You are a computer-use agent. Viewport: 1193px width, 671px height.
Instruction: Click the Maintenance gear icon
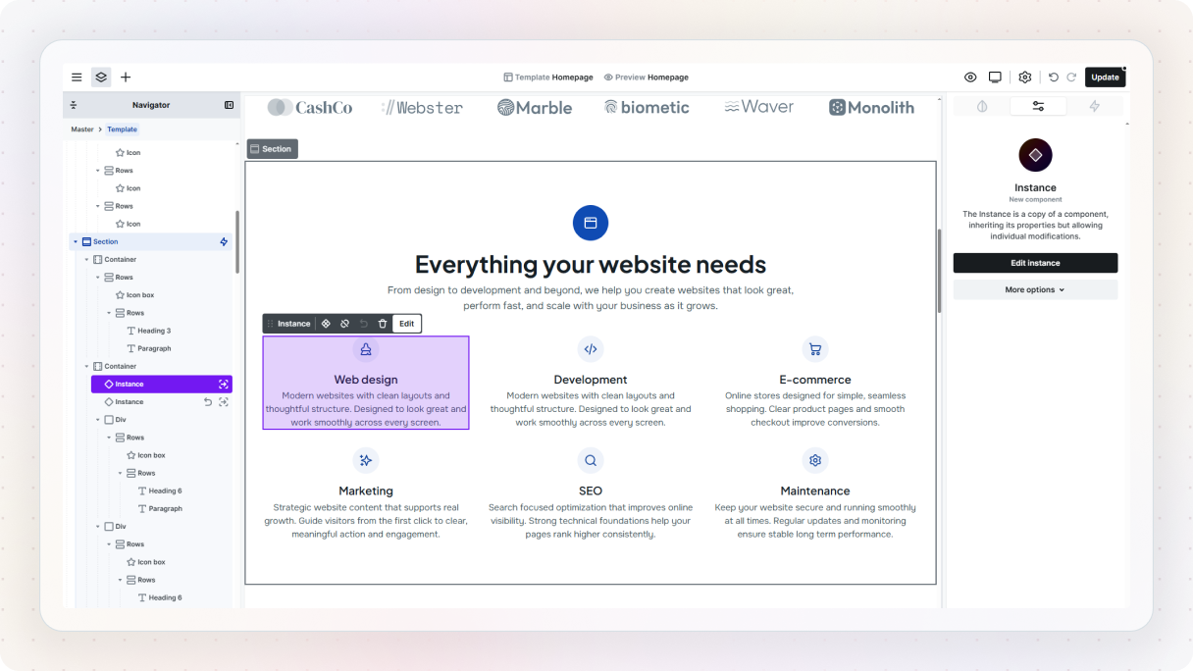(814, 460)
